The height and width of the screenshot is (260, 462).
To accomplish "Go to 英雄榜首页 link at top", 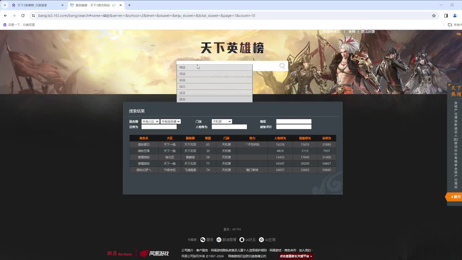I will 331,31.
